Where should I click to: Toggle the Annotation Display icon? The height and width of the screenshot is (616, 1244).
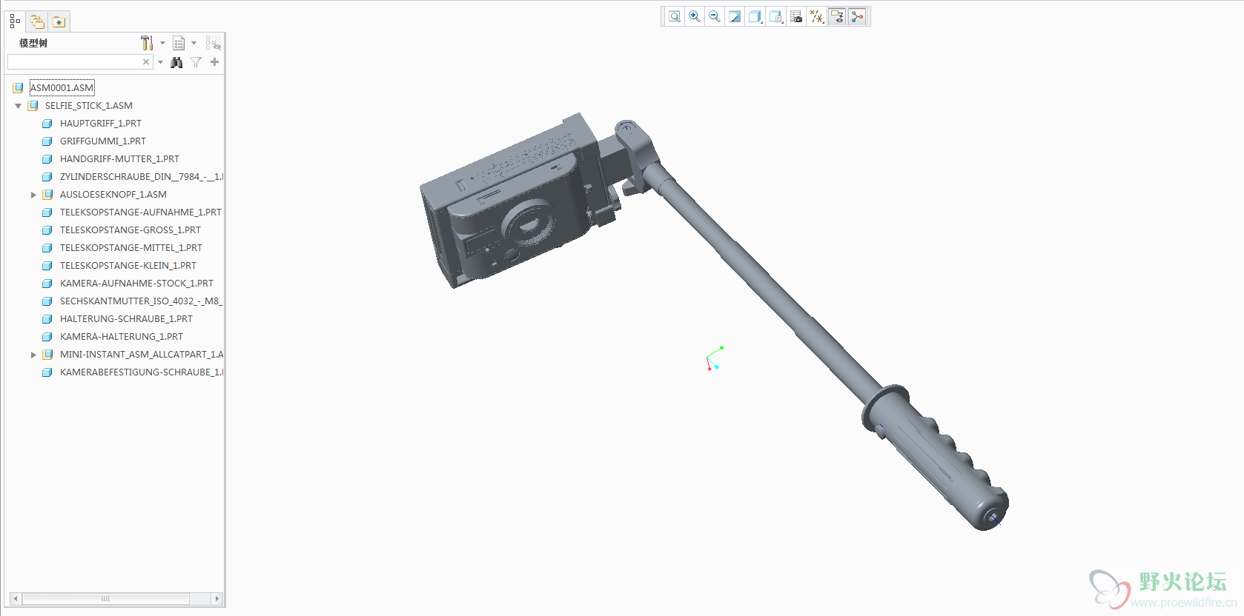tap(837, 16)
